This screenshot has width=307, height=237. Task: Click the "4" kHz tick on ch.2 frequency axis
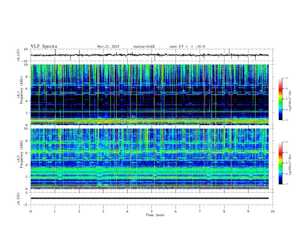click(x=27, y=165)
